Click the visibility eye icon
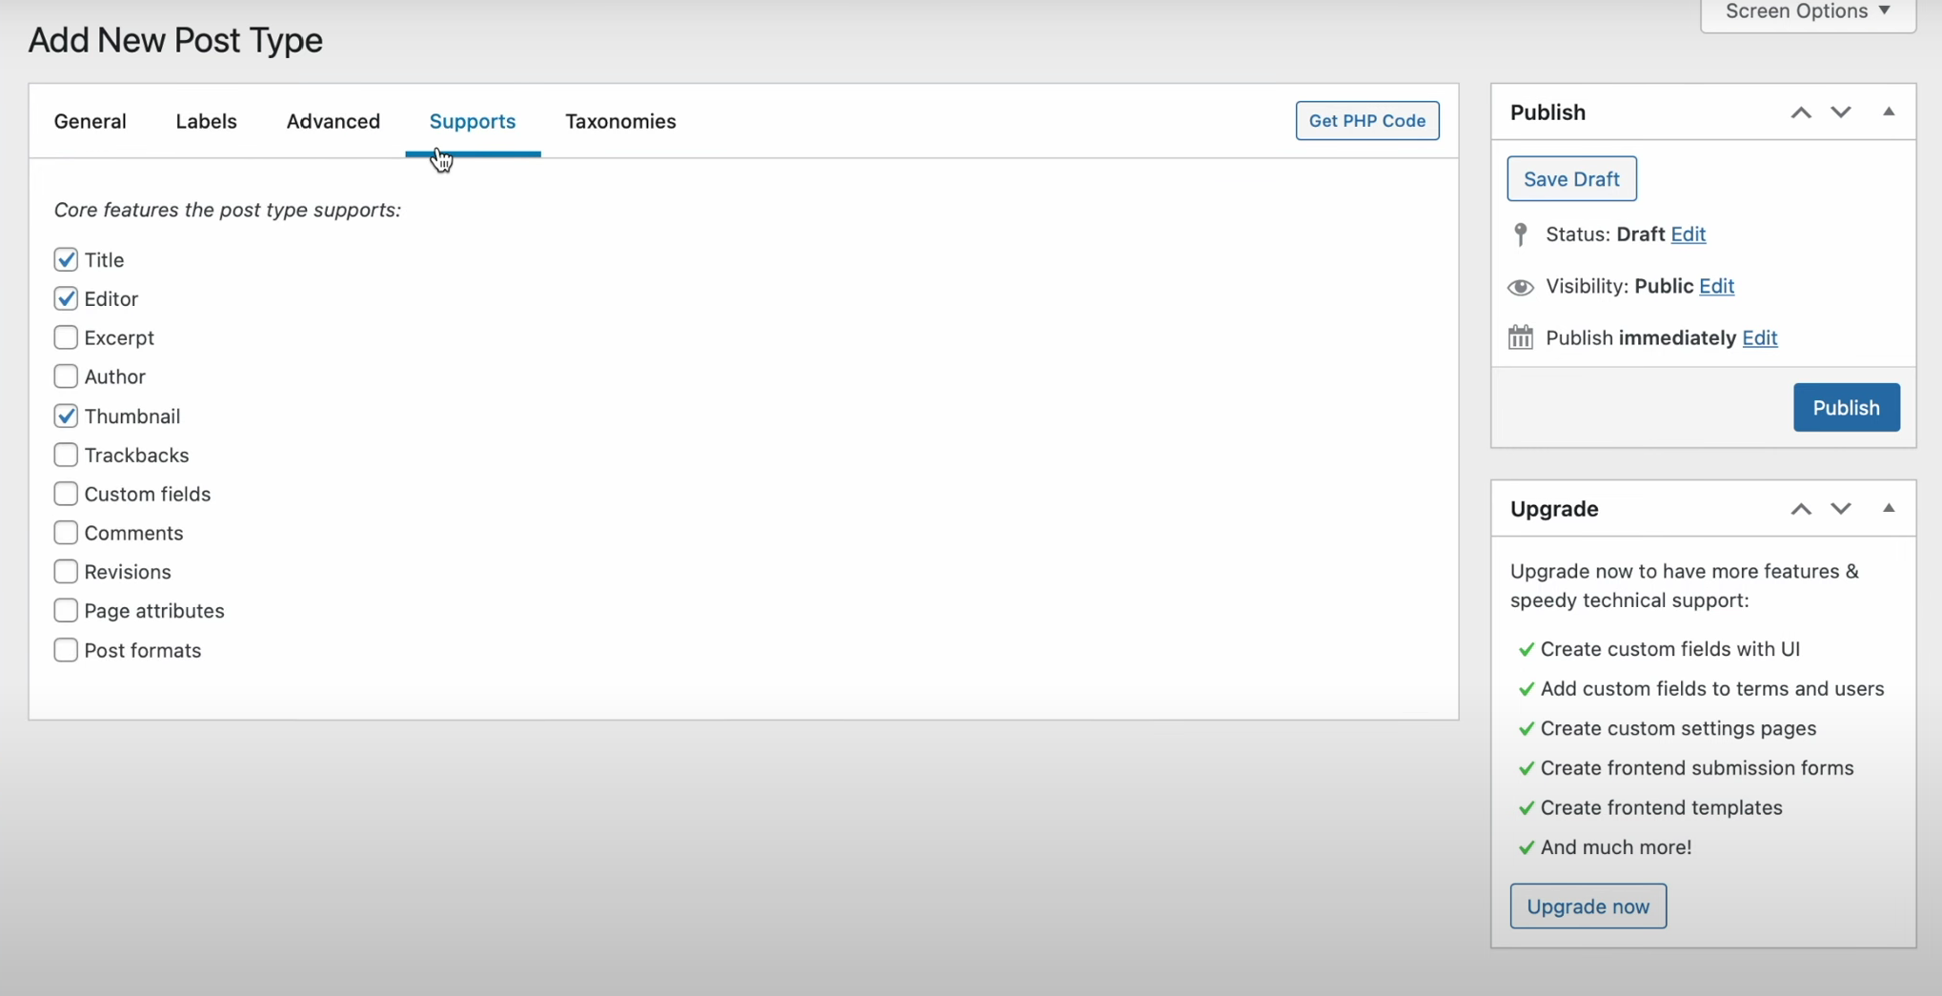 (x=1521, y=287)
